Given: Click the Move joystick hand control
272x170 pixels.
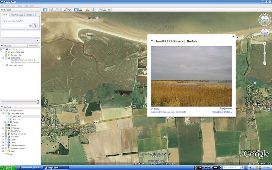Looking at the screenshot, I should (x=265, y=32).
